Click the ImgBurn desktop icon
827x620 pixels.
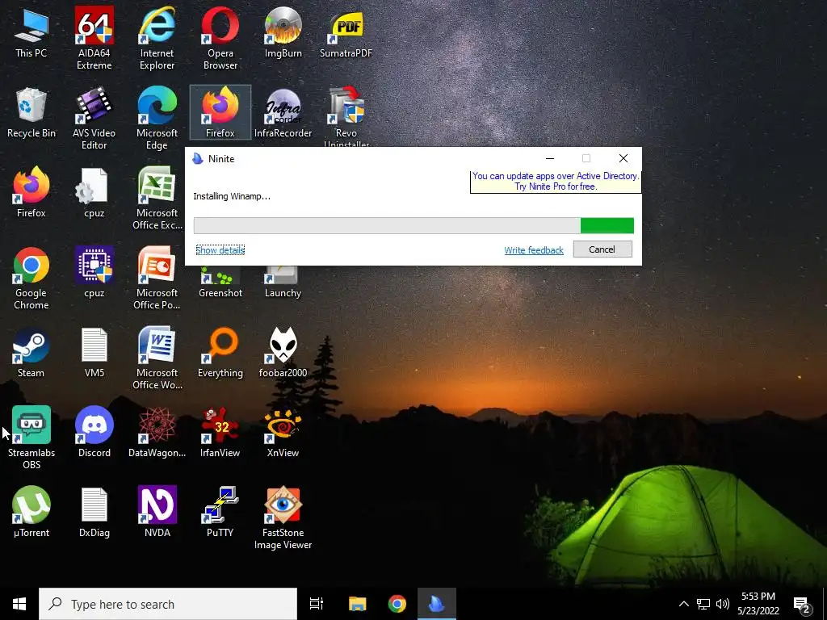[x=283, y=34]
